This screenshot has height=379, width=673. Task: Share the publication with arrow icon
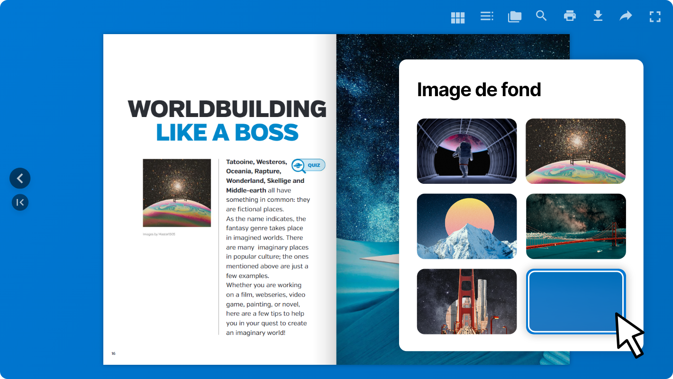pos(626,17)
